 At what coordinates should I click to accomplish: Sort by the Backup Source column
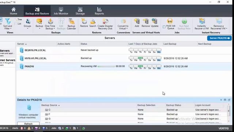(x=88, y=105)
